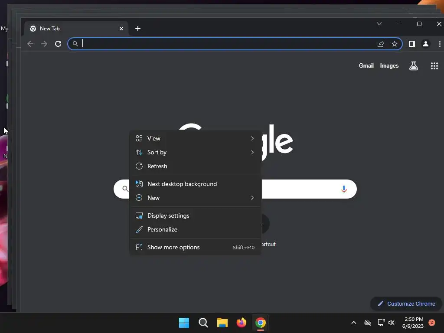Open Images link
Image resolution: width=444 pixels, height=333 pixels.
click(x=389, y=66)
